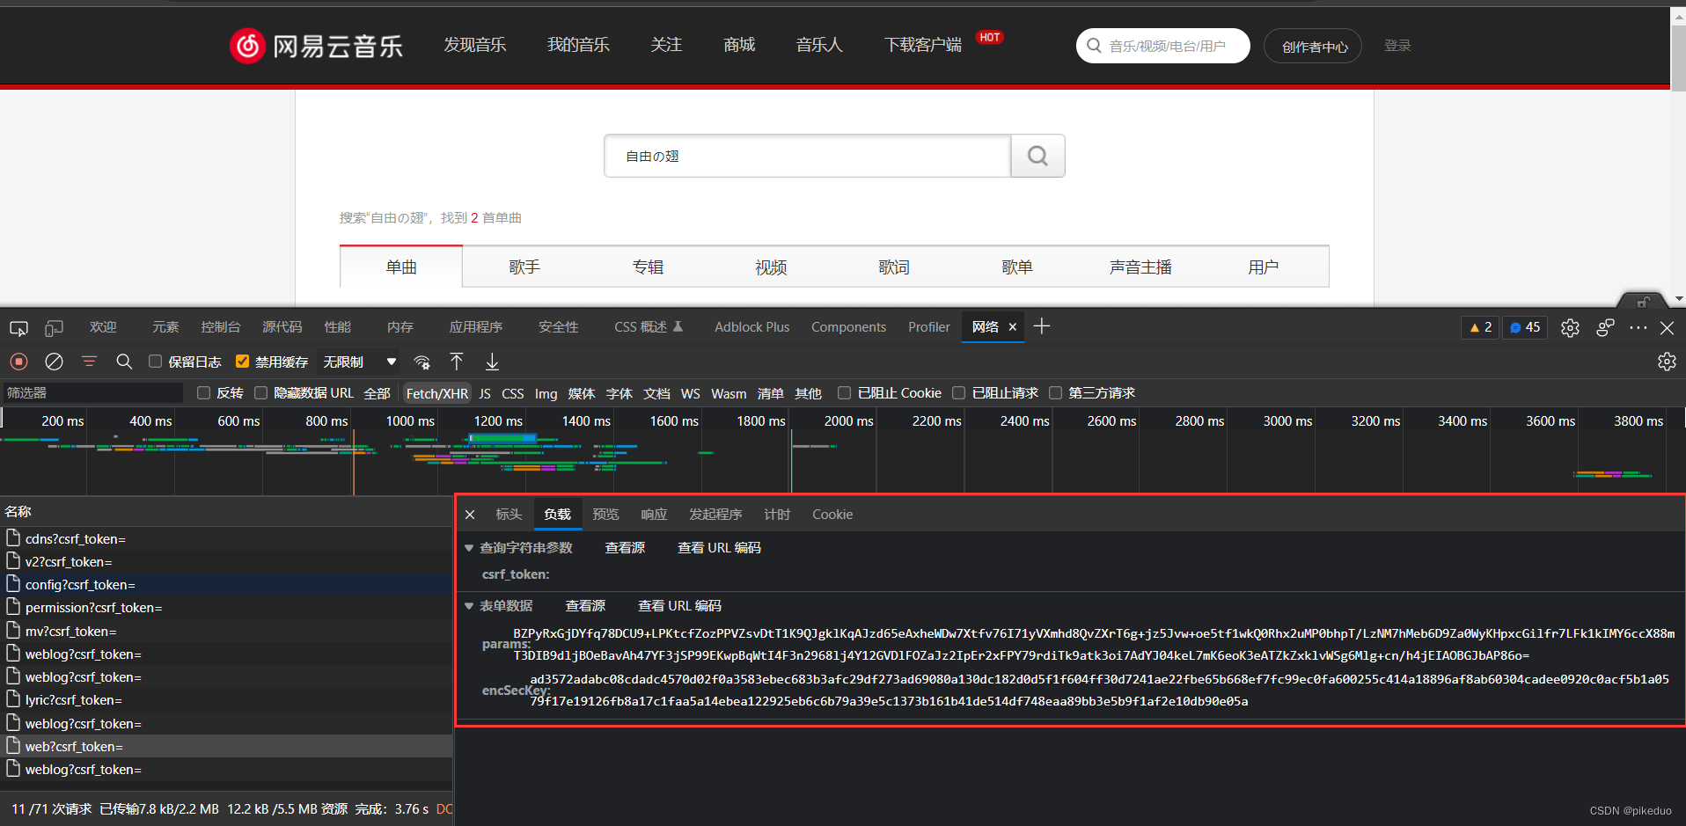Close the request details pane
This screenshot has width=1686, height=826.
[x=470, y=515]
